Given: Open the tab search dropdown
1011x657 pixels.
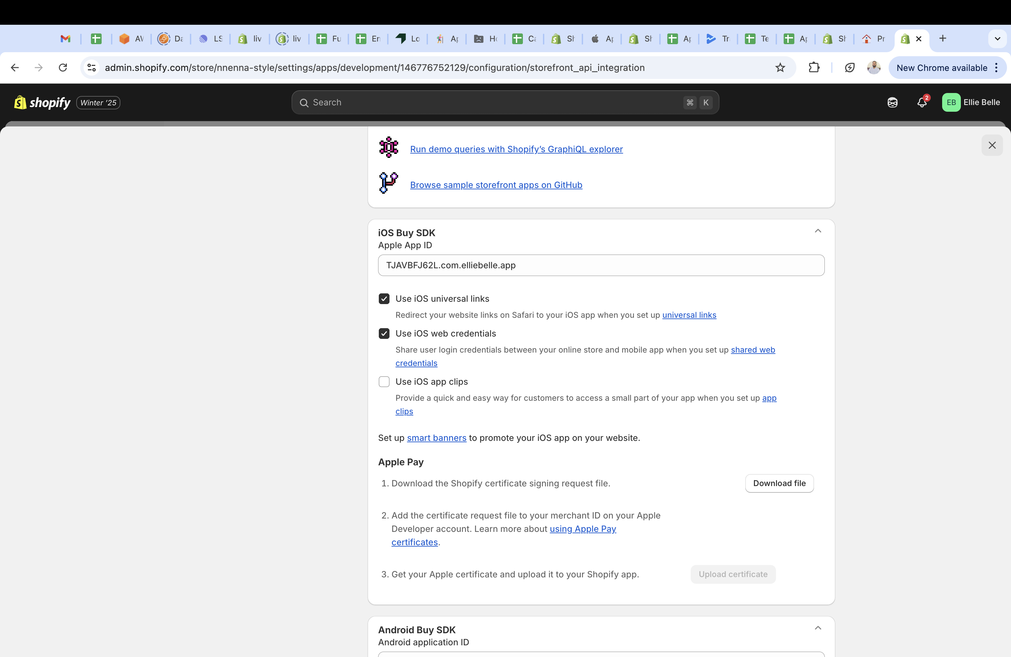Looking at the screenshot, I should [997, 39].
